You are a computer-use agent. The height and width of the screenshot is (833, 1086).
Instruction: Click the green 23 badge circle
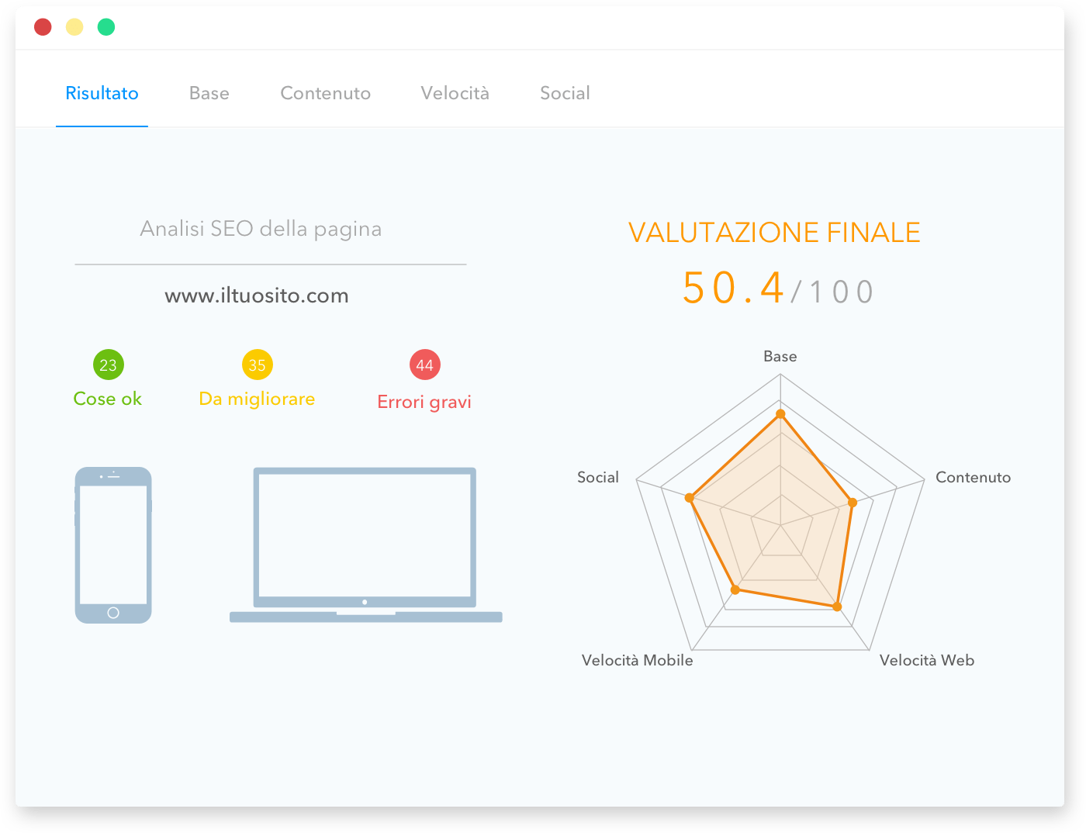click(x=108, y=365)
